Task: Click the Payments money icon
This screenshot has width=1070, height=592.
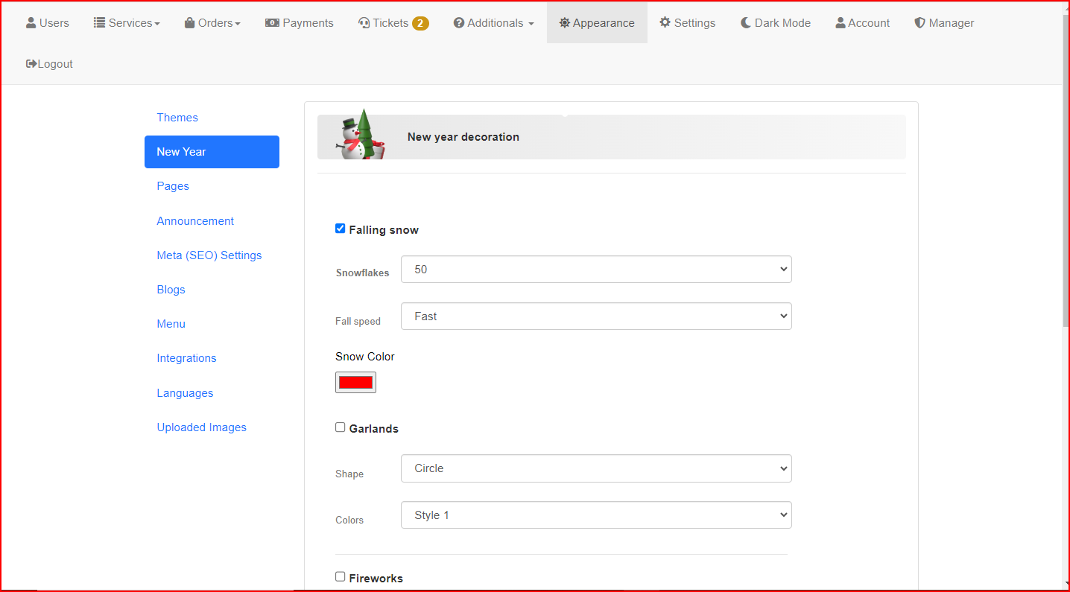Action: tap(272, 23)
